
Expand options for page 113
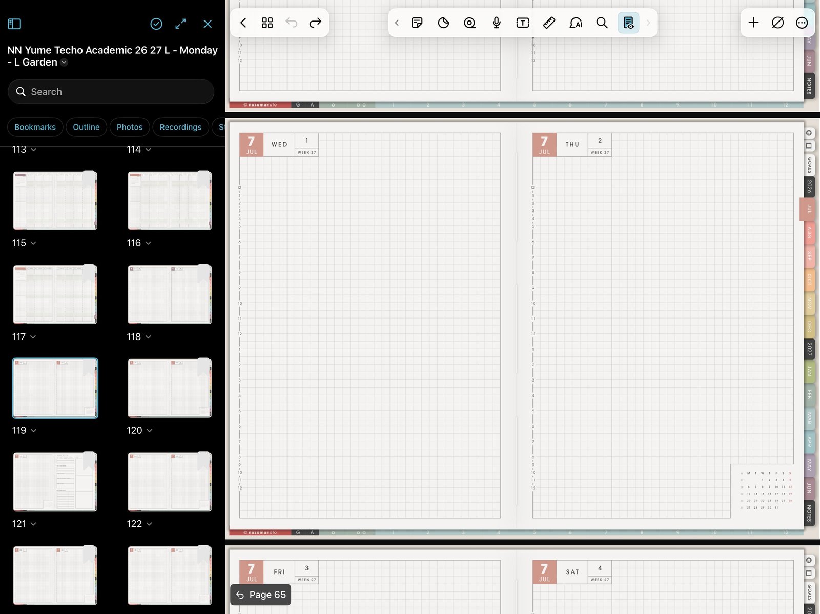34,150
